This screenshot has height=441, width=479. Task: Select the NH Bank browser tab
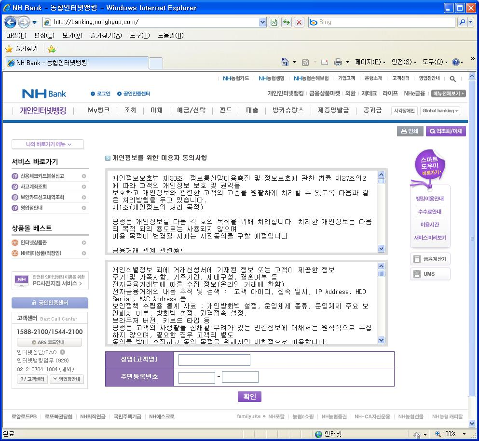[x=77, y=63]
